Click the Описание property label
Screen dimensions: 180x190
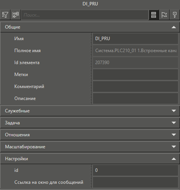[x=25, y=98]
